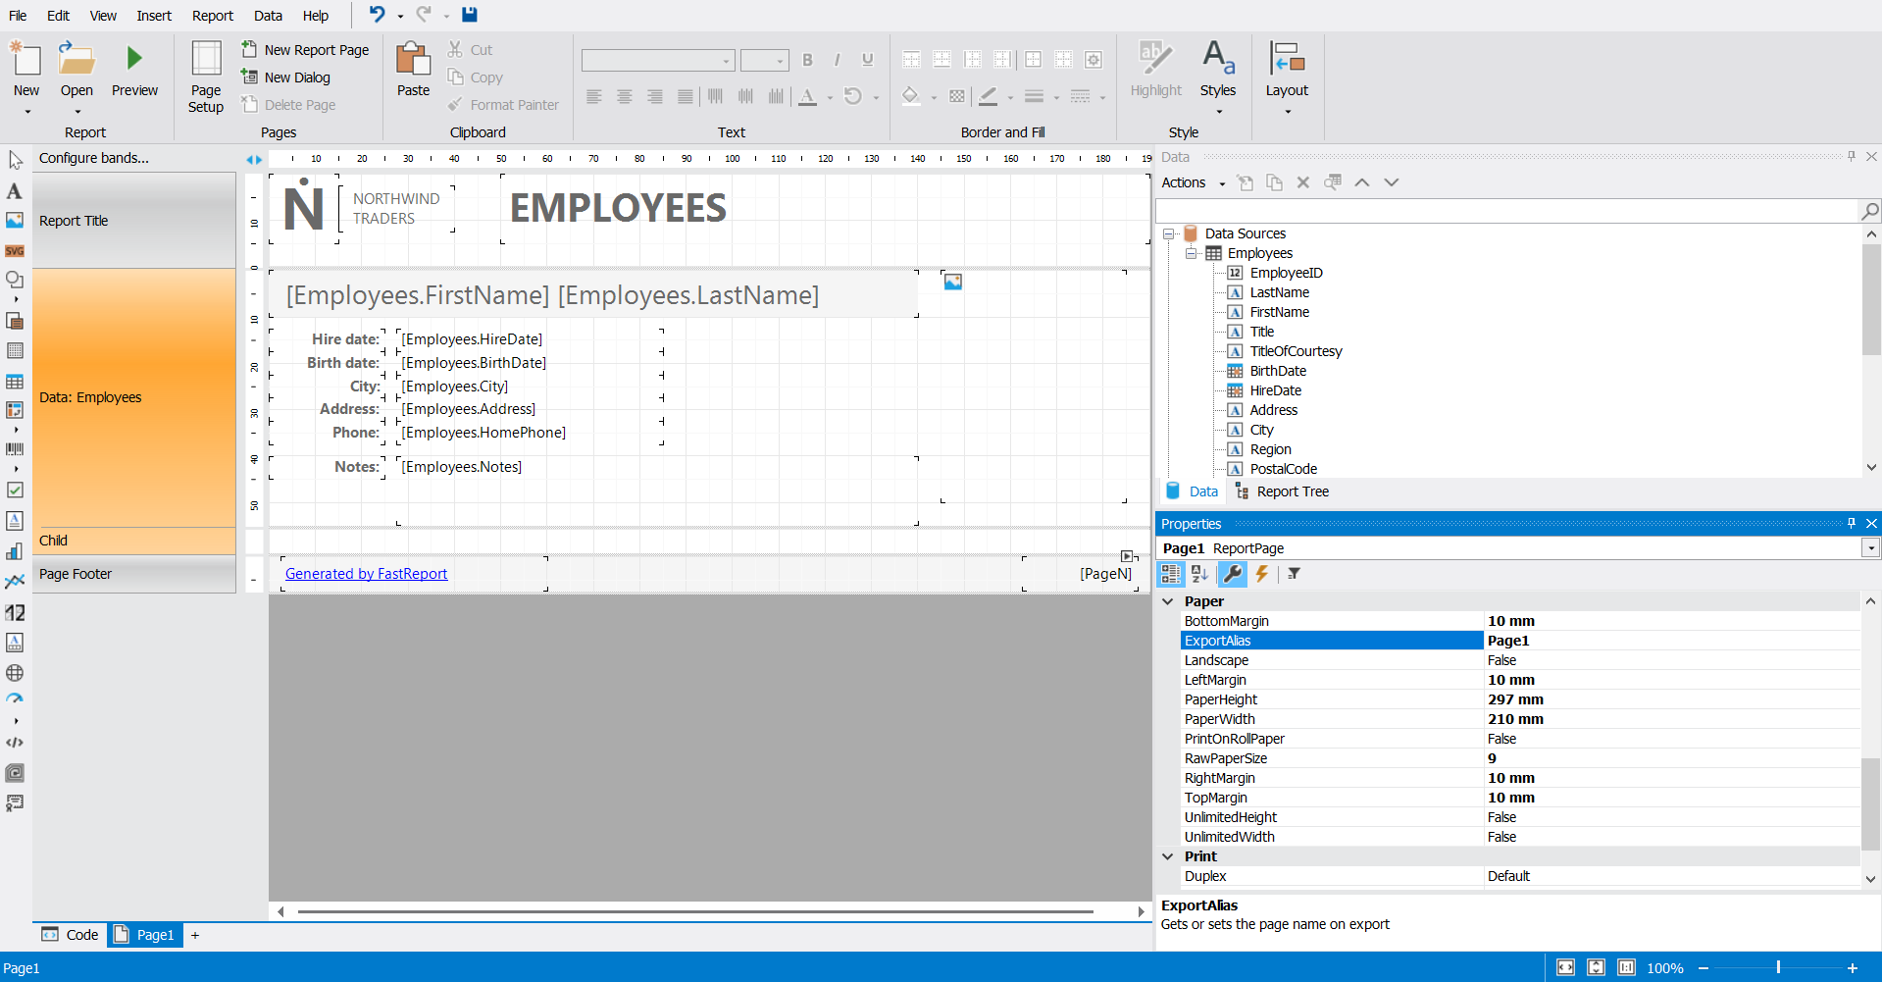This screenshot has width=1882, height=982.
Task: Show properties tab with wrench icon
Action: point(1233,574)
